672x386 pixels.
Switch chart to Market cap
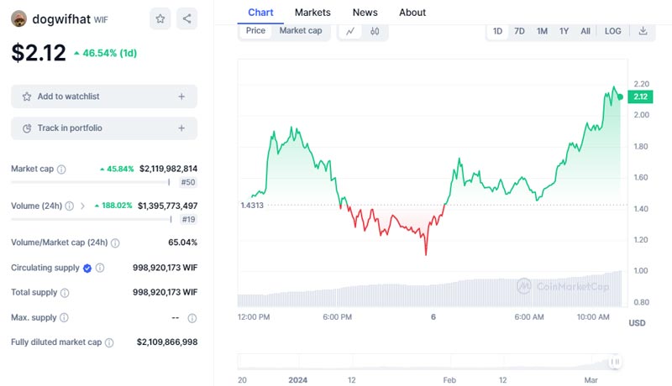301,31
